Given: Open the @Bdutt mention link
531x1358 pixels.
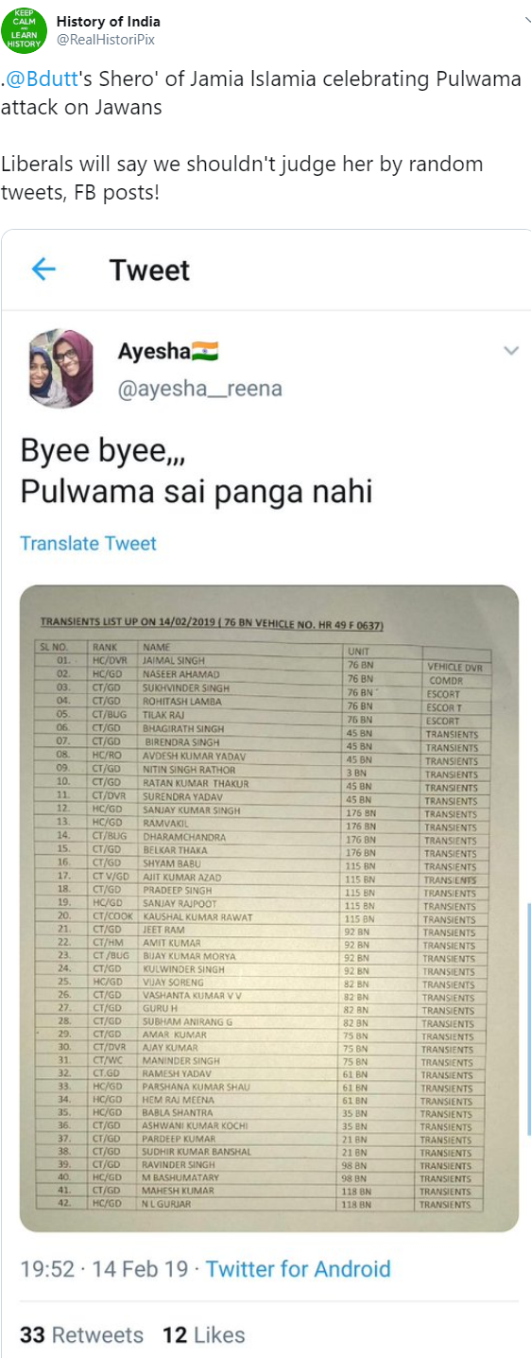Looking at the screenshot, I should point(35,79).
